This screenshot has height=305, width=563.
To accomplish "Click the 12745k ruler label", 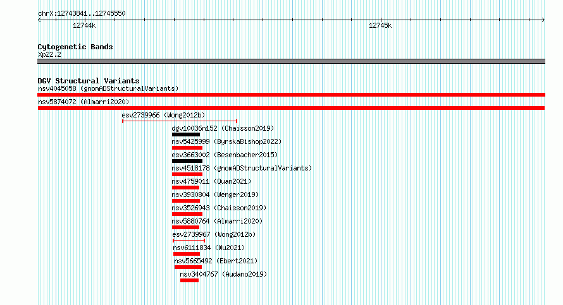I will [x=380, y=25].
